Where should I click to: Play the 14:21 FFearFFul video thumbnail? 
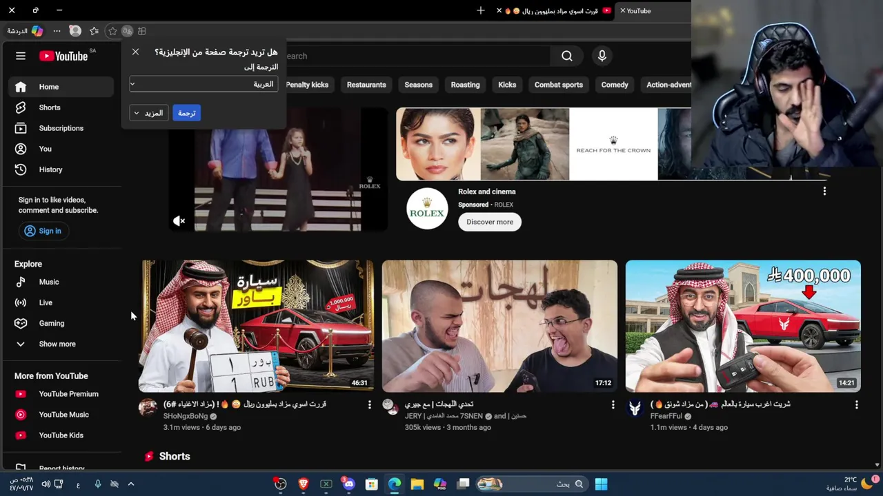tap(743, 326)
